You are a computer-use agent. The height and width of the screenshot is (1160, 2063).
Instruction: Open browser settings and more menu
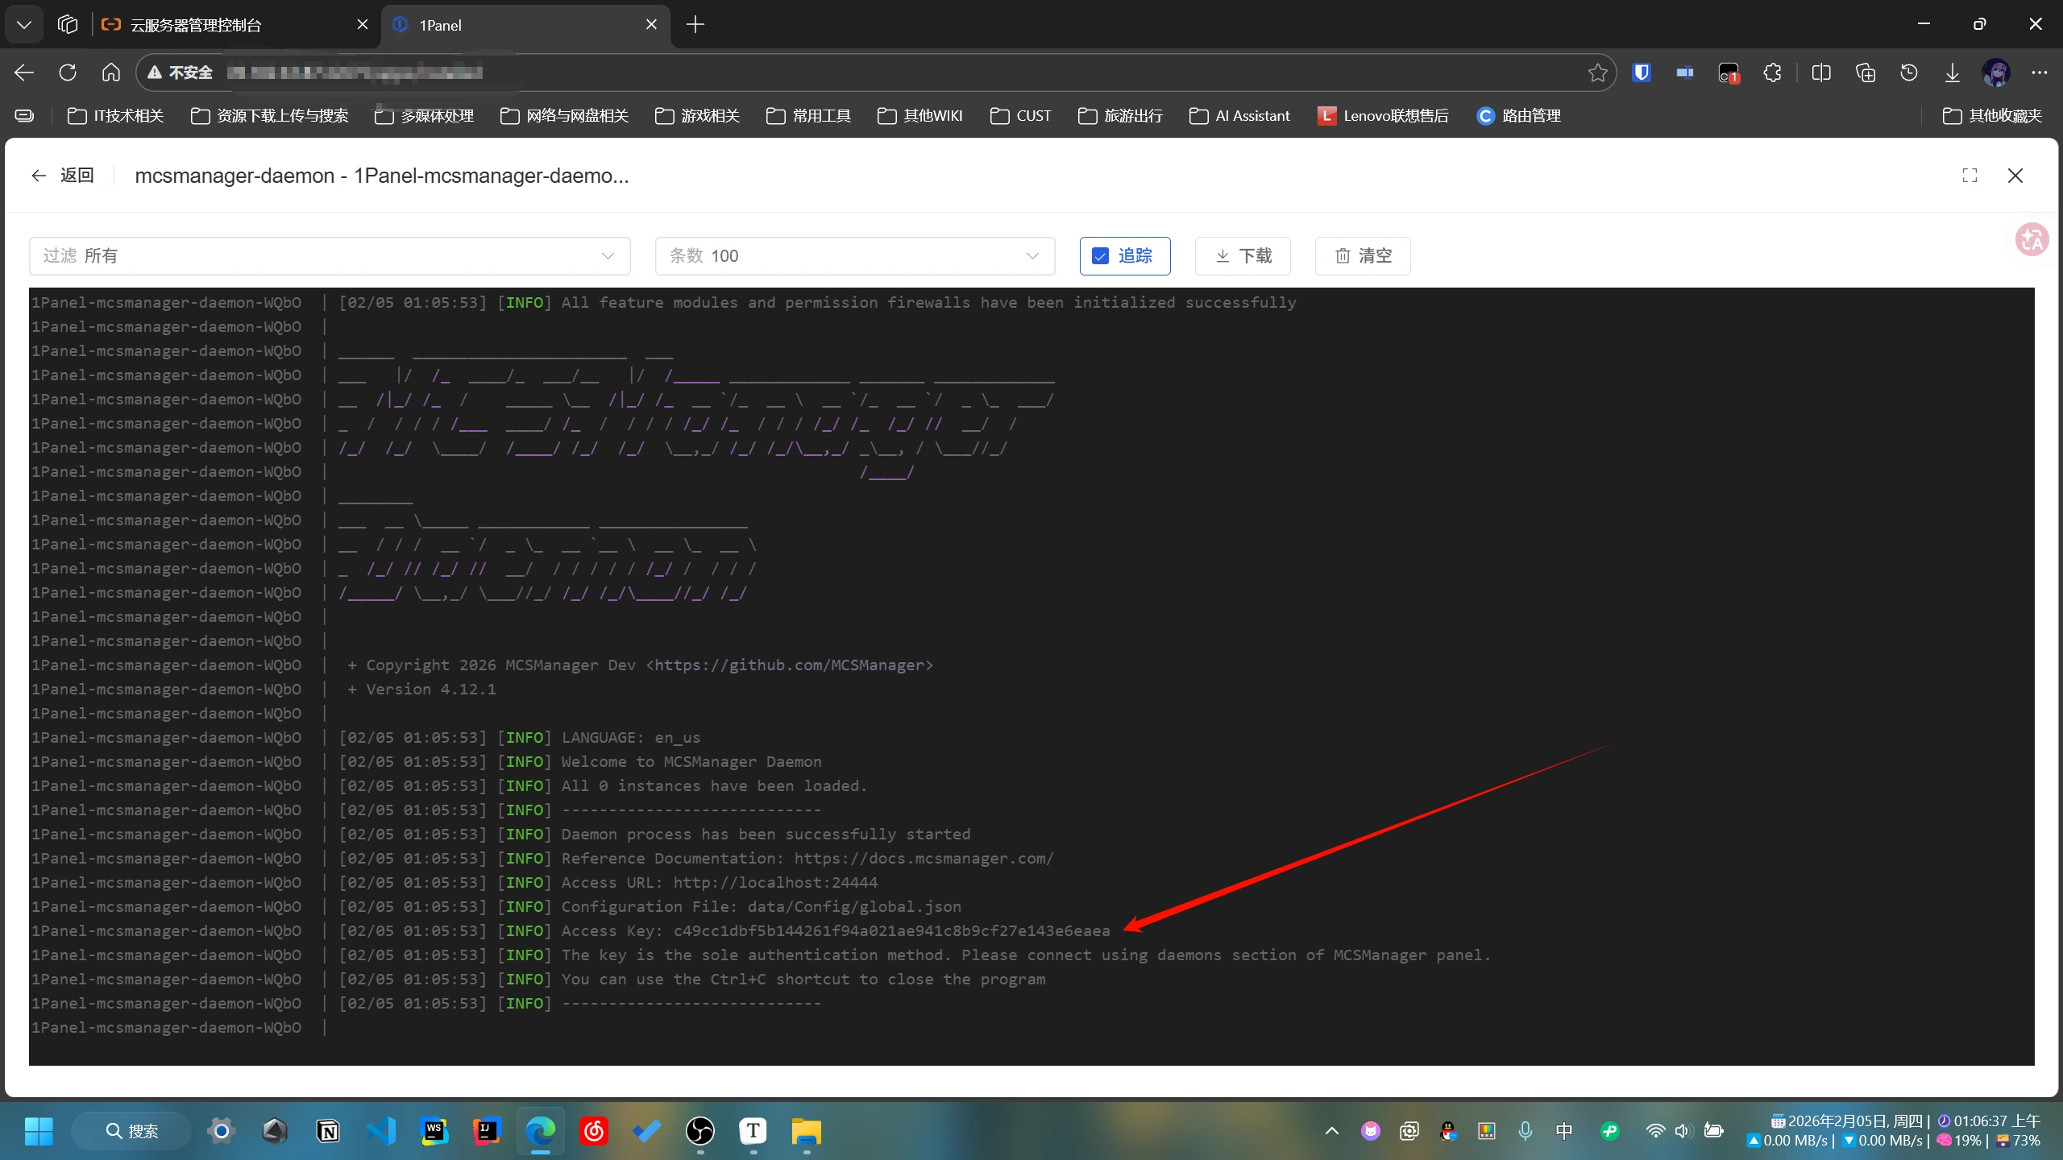click(2040, 72)
